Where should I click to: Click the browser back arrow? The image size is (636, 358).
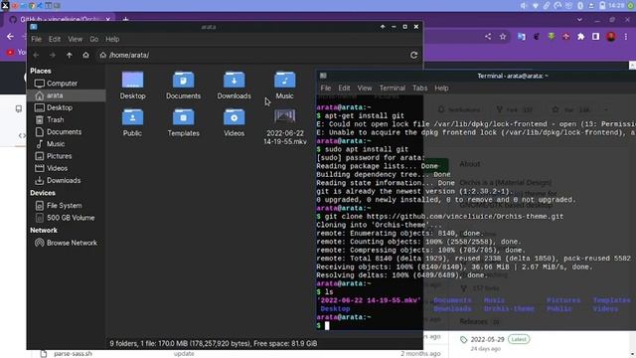coord(10,37)
